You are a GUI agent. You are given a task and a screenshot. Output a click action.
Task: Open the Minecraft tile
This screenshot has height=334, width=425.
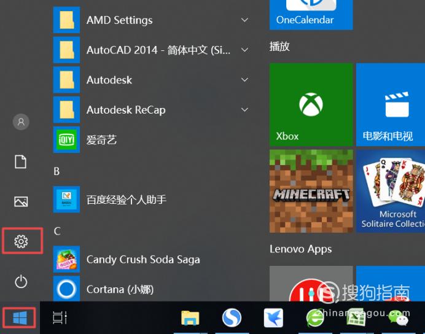pyautogui.click(x=311, y=191)
